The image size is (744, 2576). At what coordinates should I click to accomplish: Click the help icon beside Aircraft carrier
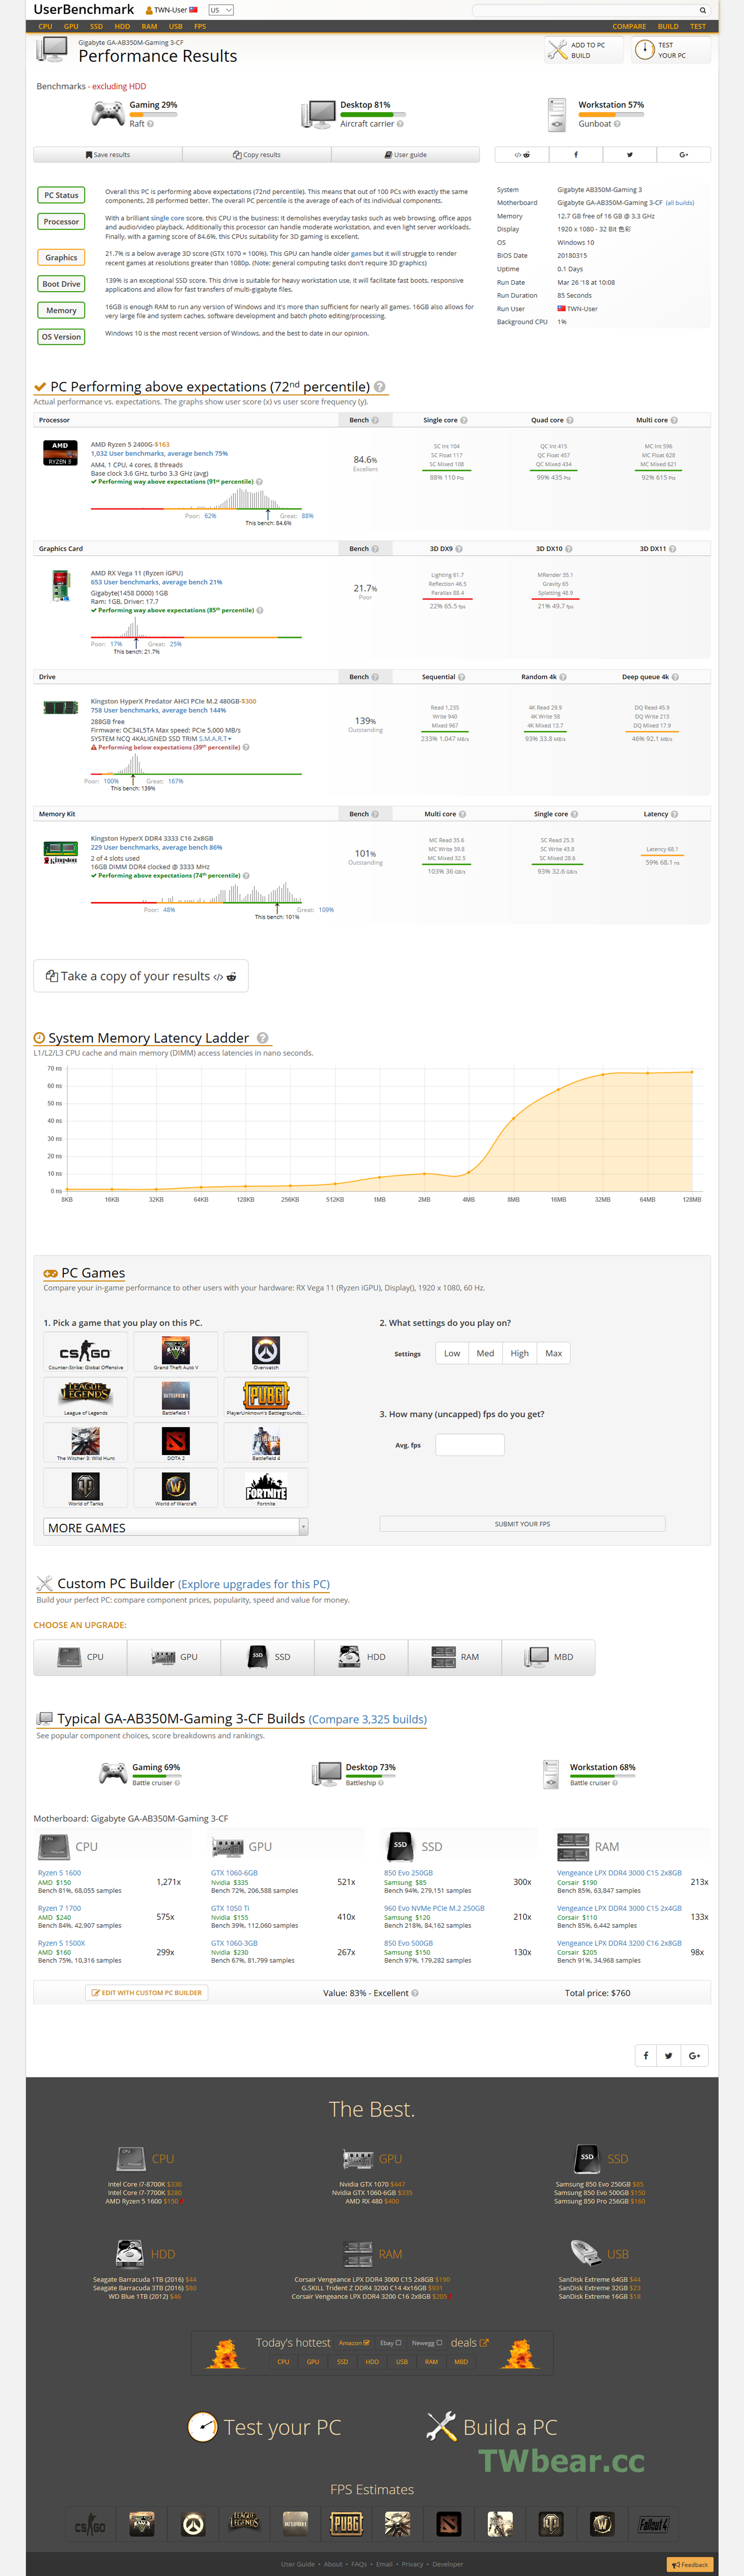(400, 124)
